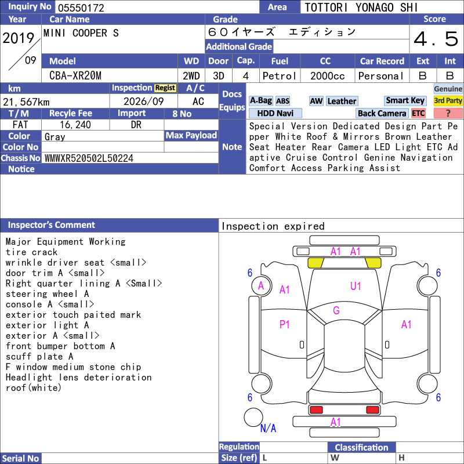The height and width of the screenshot is (464, 464).
Task: Click the N/A spare tire circle
Action: coord(253,417)
